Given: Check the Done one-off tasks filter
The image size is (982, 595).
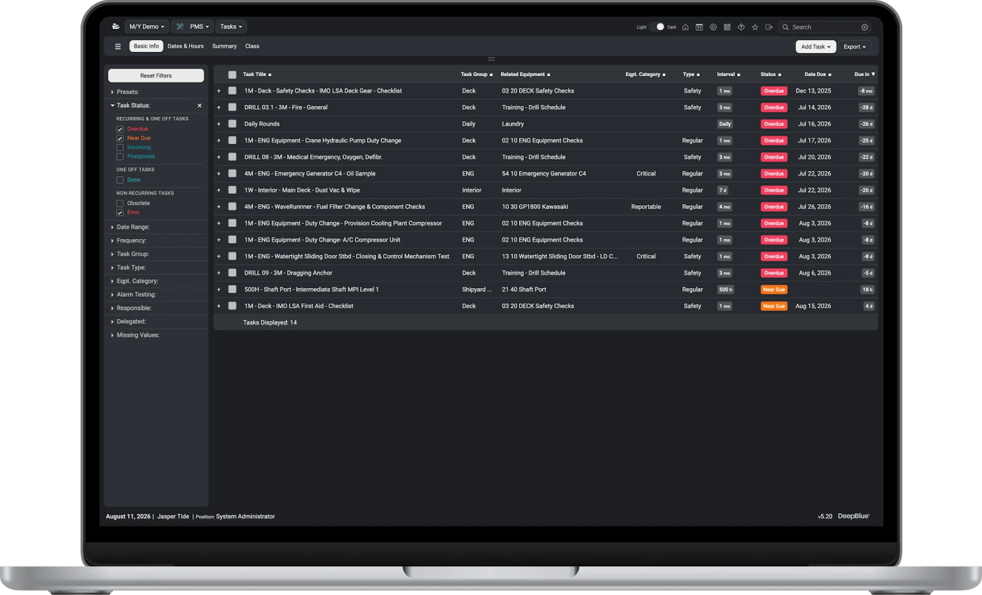Looking at the screenshot, I should pos(120,180).
